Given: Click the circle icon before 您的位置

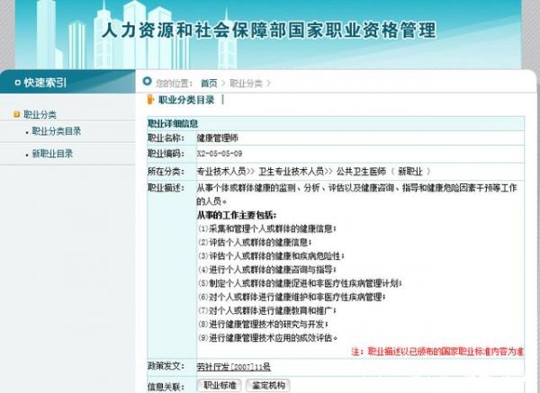Looking at the screenshot, I should pos(148,82).
